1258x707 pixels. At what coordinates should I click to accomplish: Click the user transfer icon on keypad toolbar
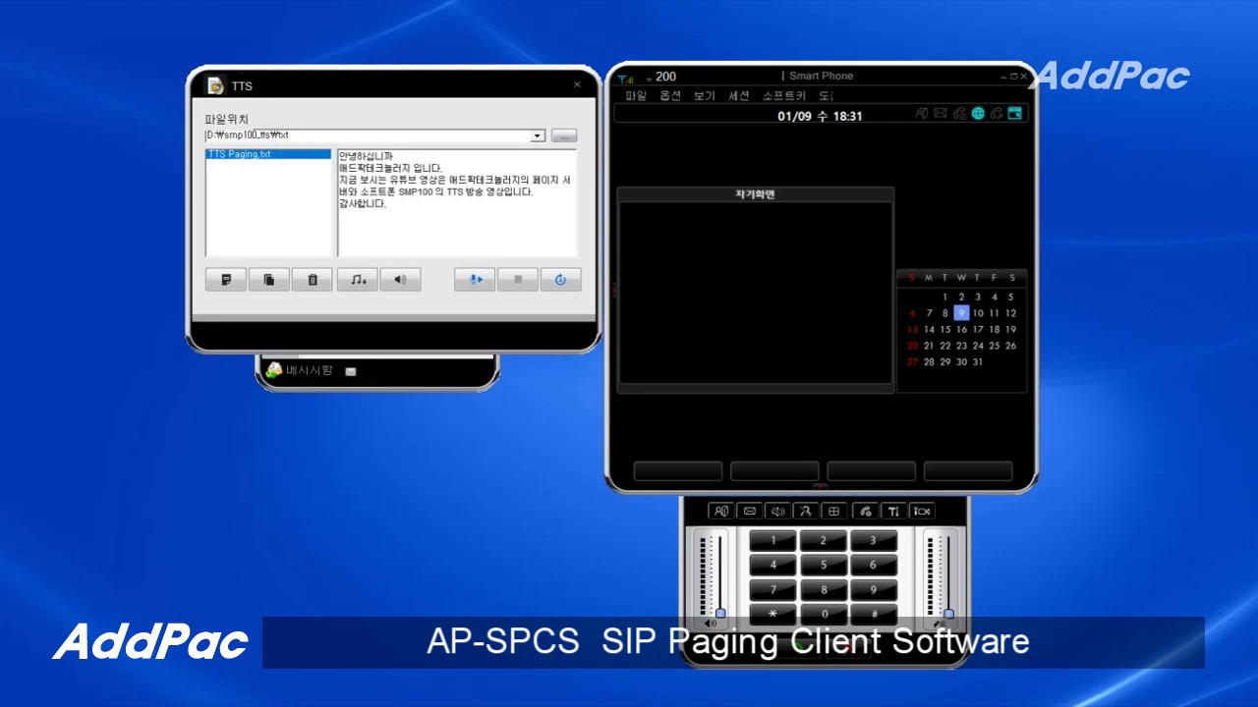[x=806, y=511]
